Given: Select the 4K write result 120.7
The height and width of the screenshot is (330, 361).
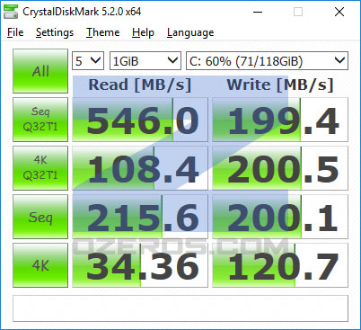Looking at the screenshot, I should (x=280, y=265).
